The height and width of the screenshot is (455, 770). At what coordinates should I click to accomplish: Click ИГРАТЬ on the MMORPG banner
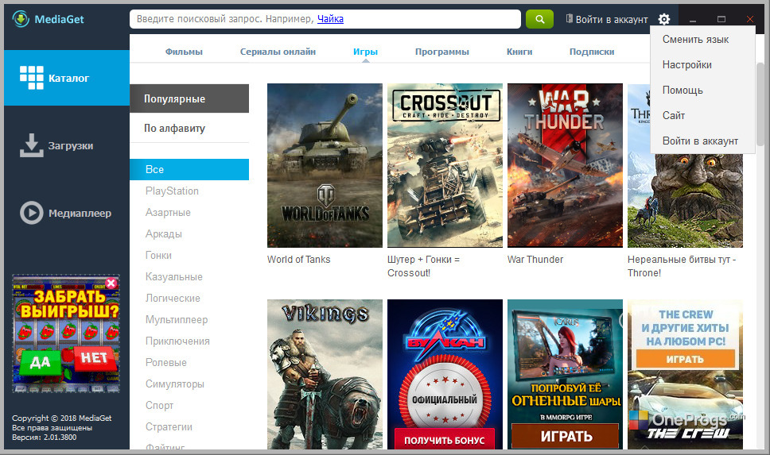click(x=566, y=436)
